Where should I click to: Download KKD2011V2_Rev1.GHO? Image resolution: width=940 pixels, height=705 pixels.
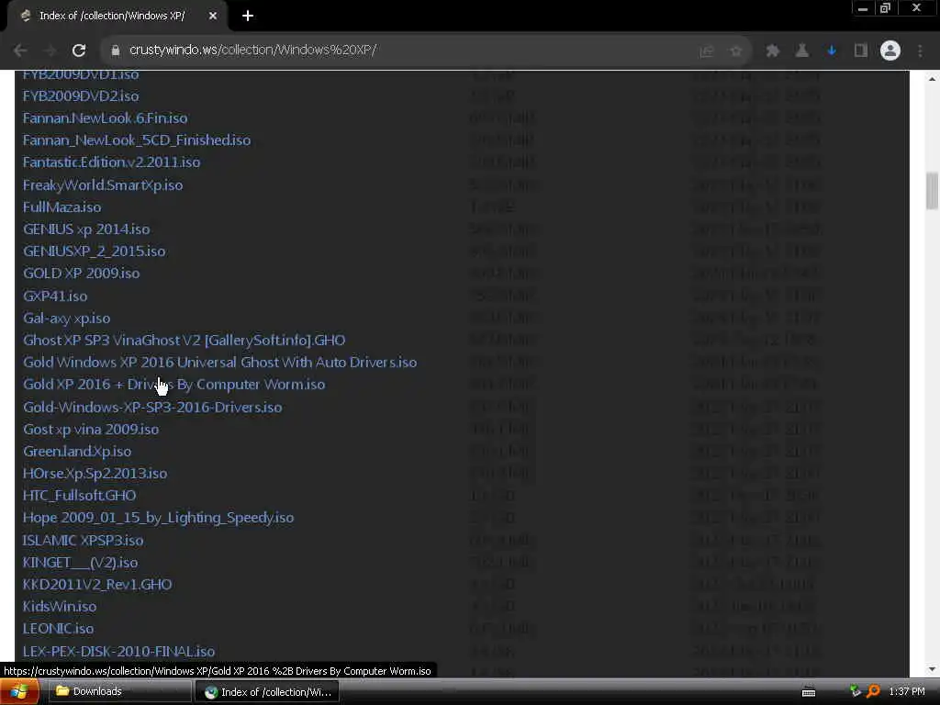(97, 585)
